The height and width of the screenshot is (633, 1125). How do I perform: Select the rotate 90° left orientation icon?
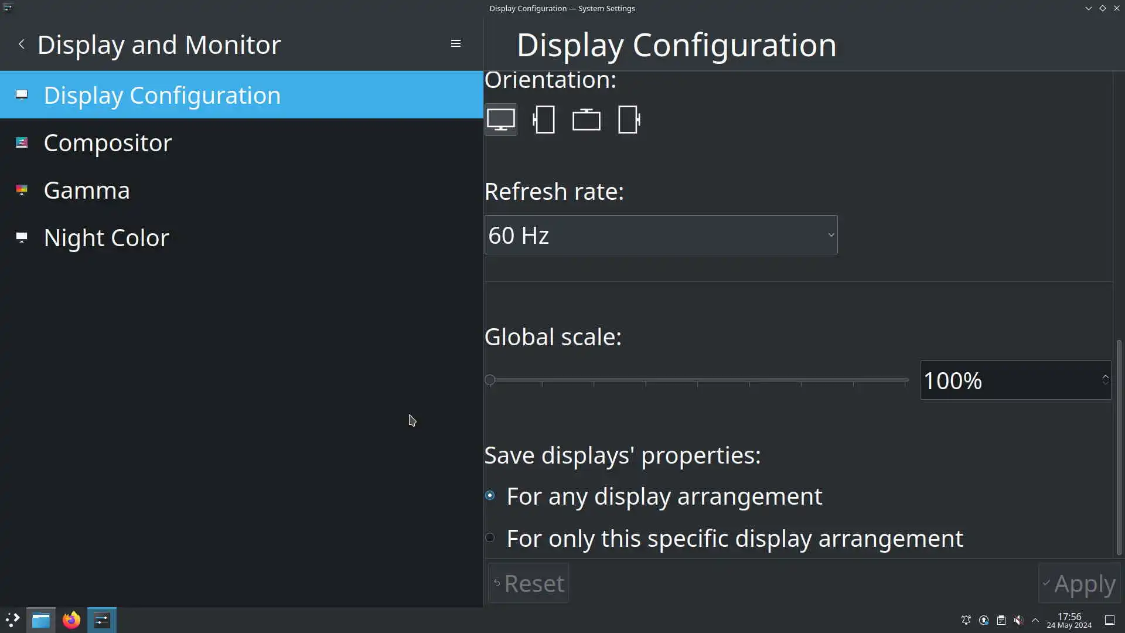[544, 120]
